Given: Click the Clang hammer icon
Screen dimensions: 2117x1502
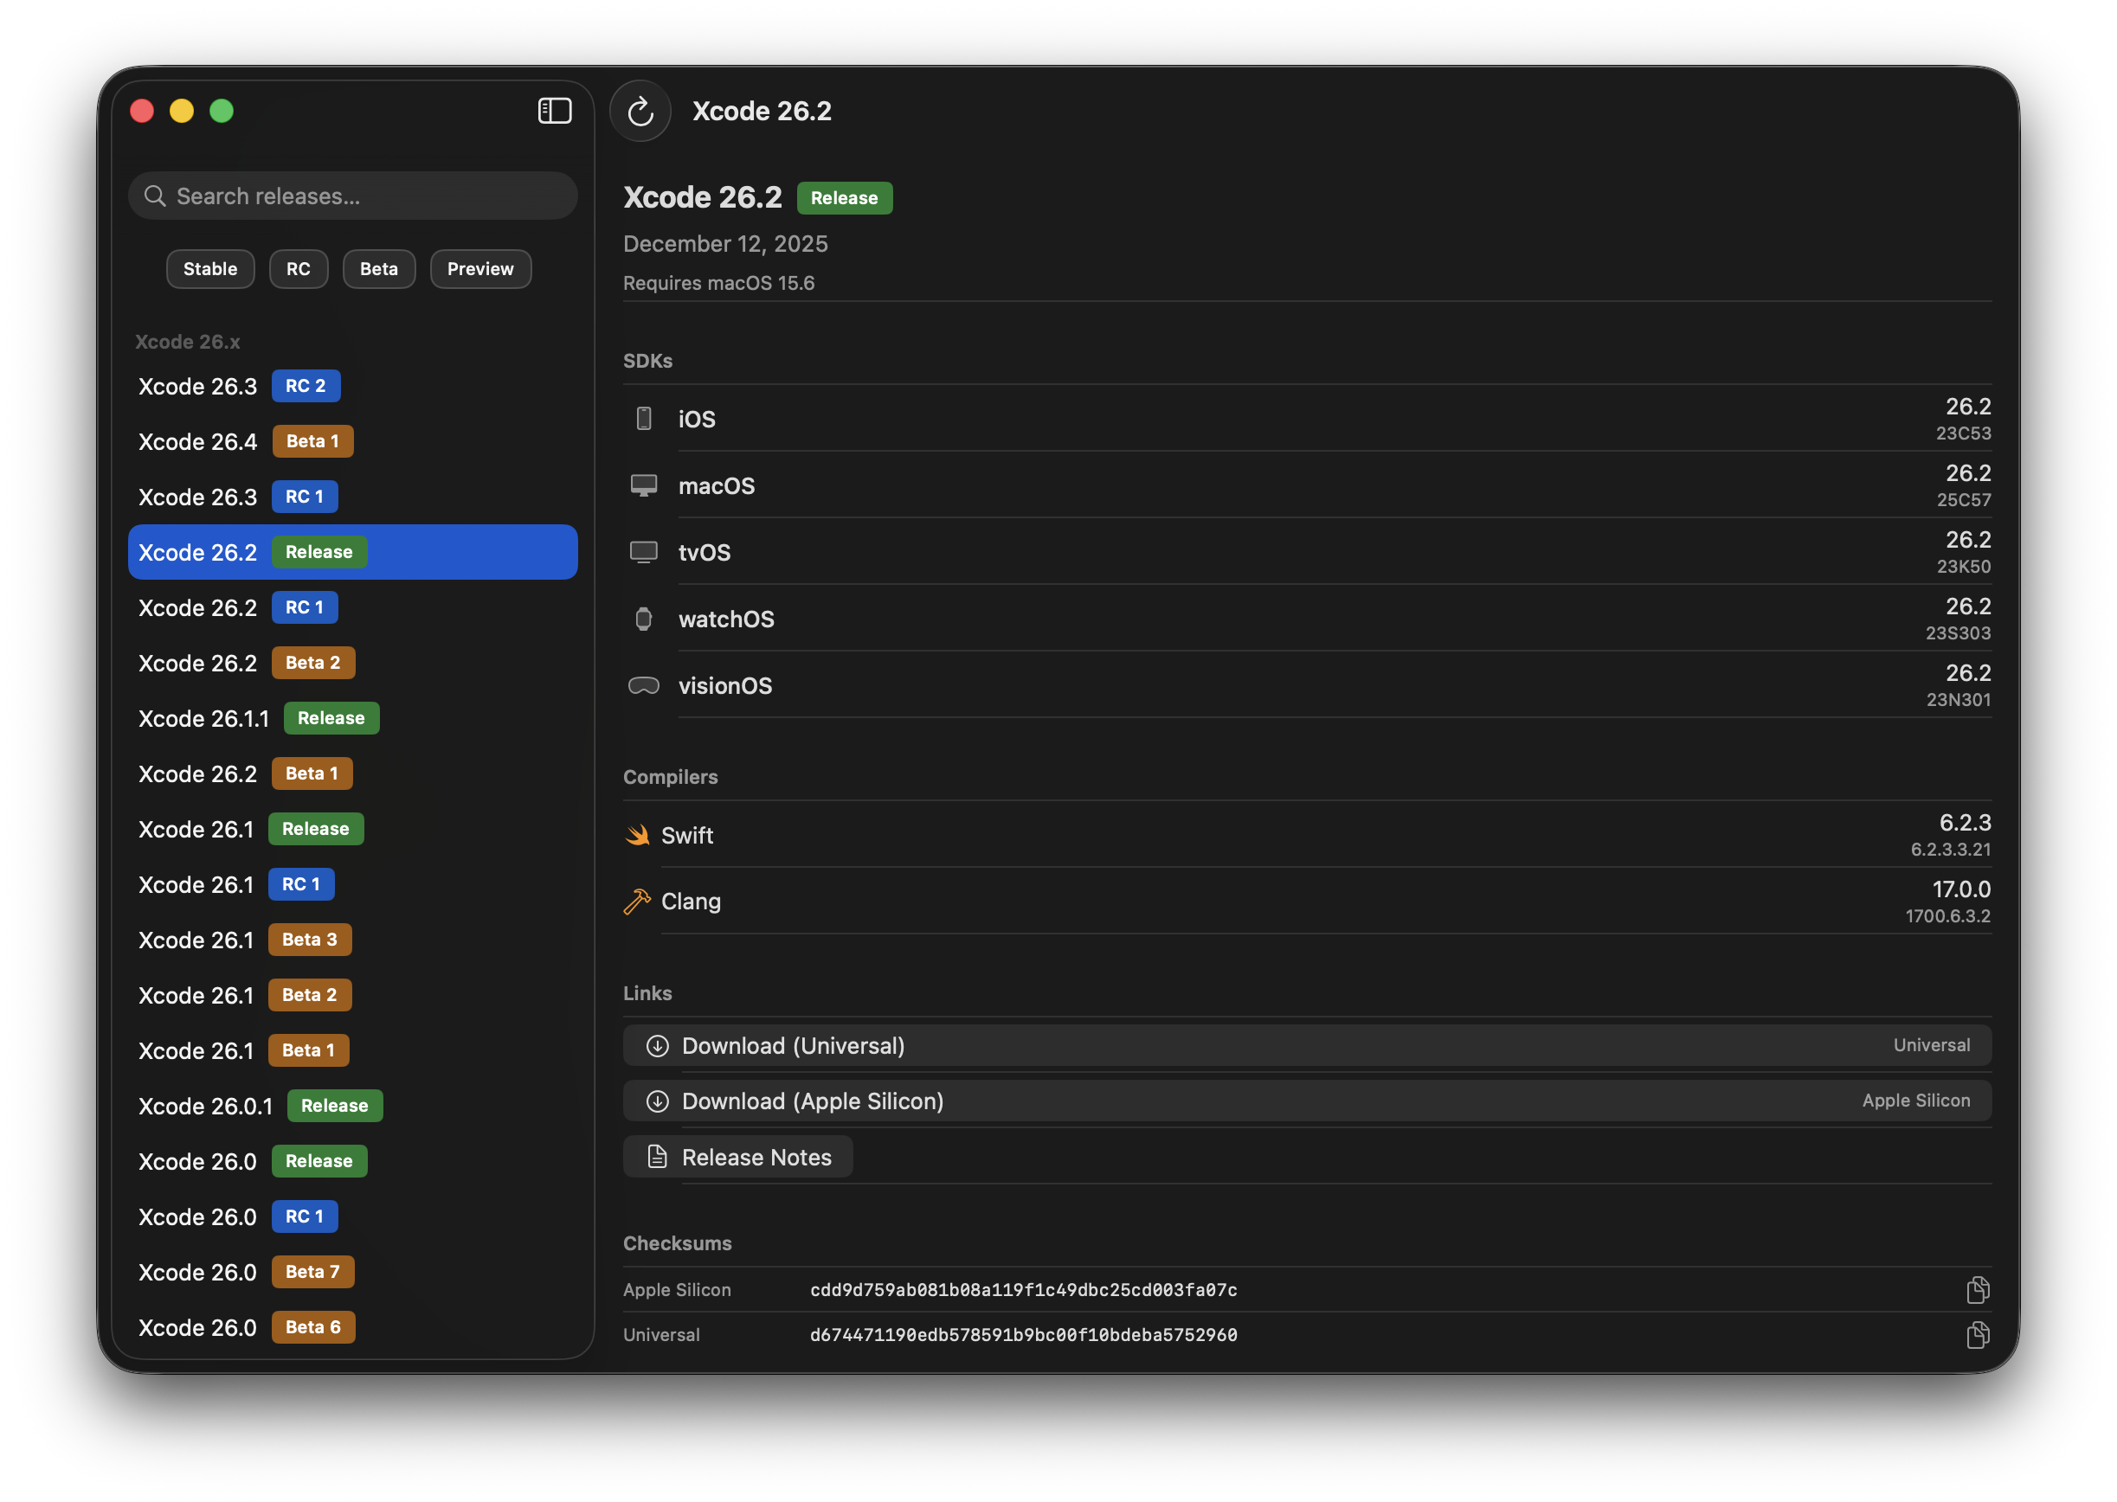Looking at the screenshot, I should click(x=638, y=901).
